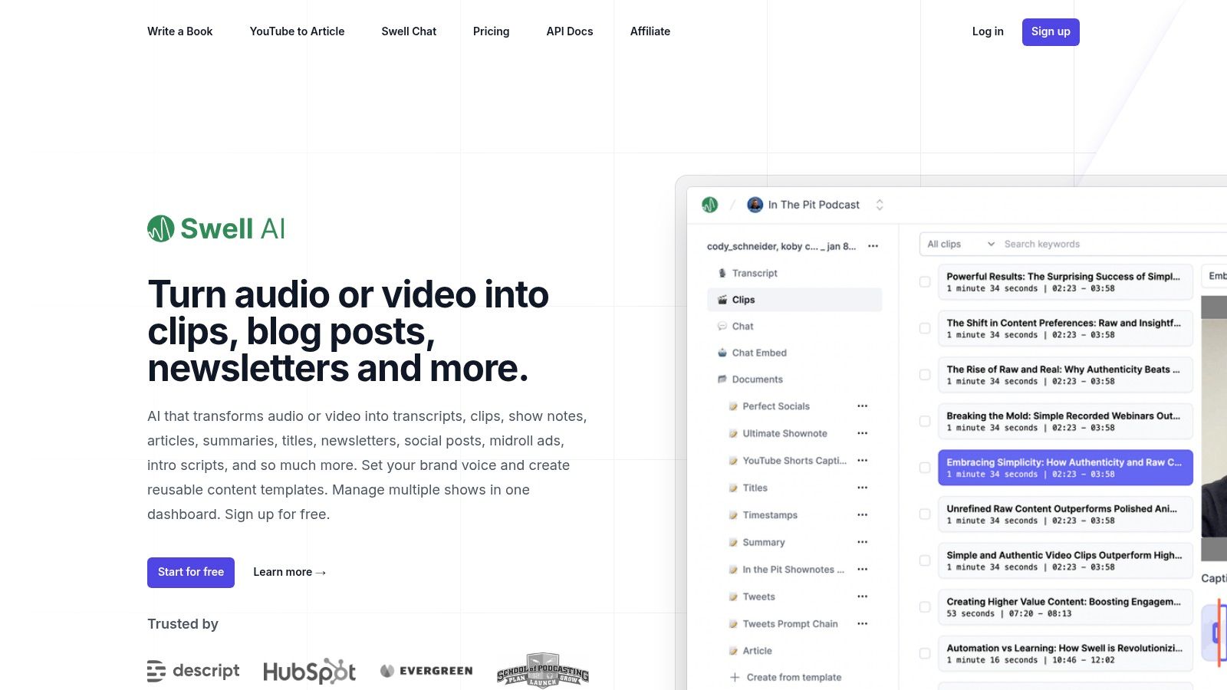Screen dimensions: 1227x690
Task: Open Write a Book page
Action: click(180, 31)
